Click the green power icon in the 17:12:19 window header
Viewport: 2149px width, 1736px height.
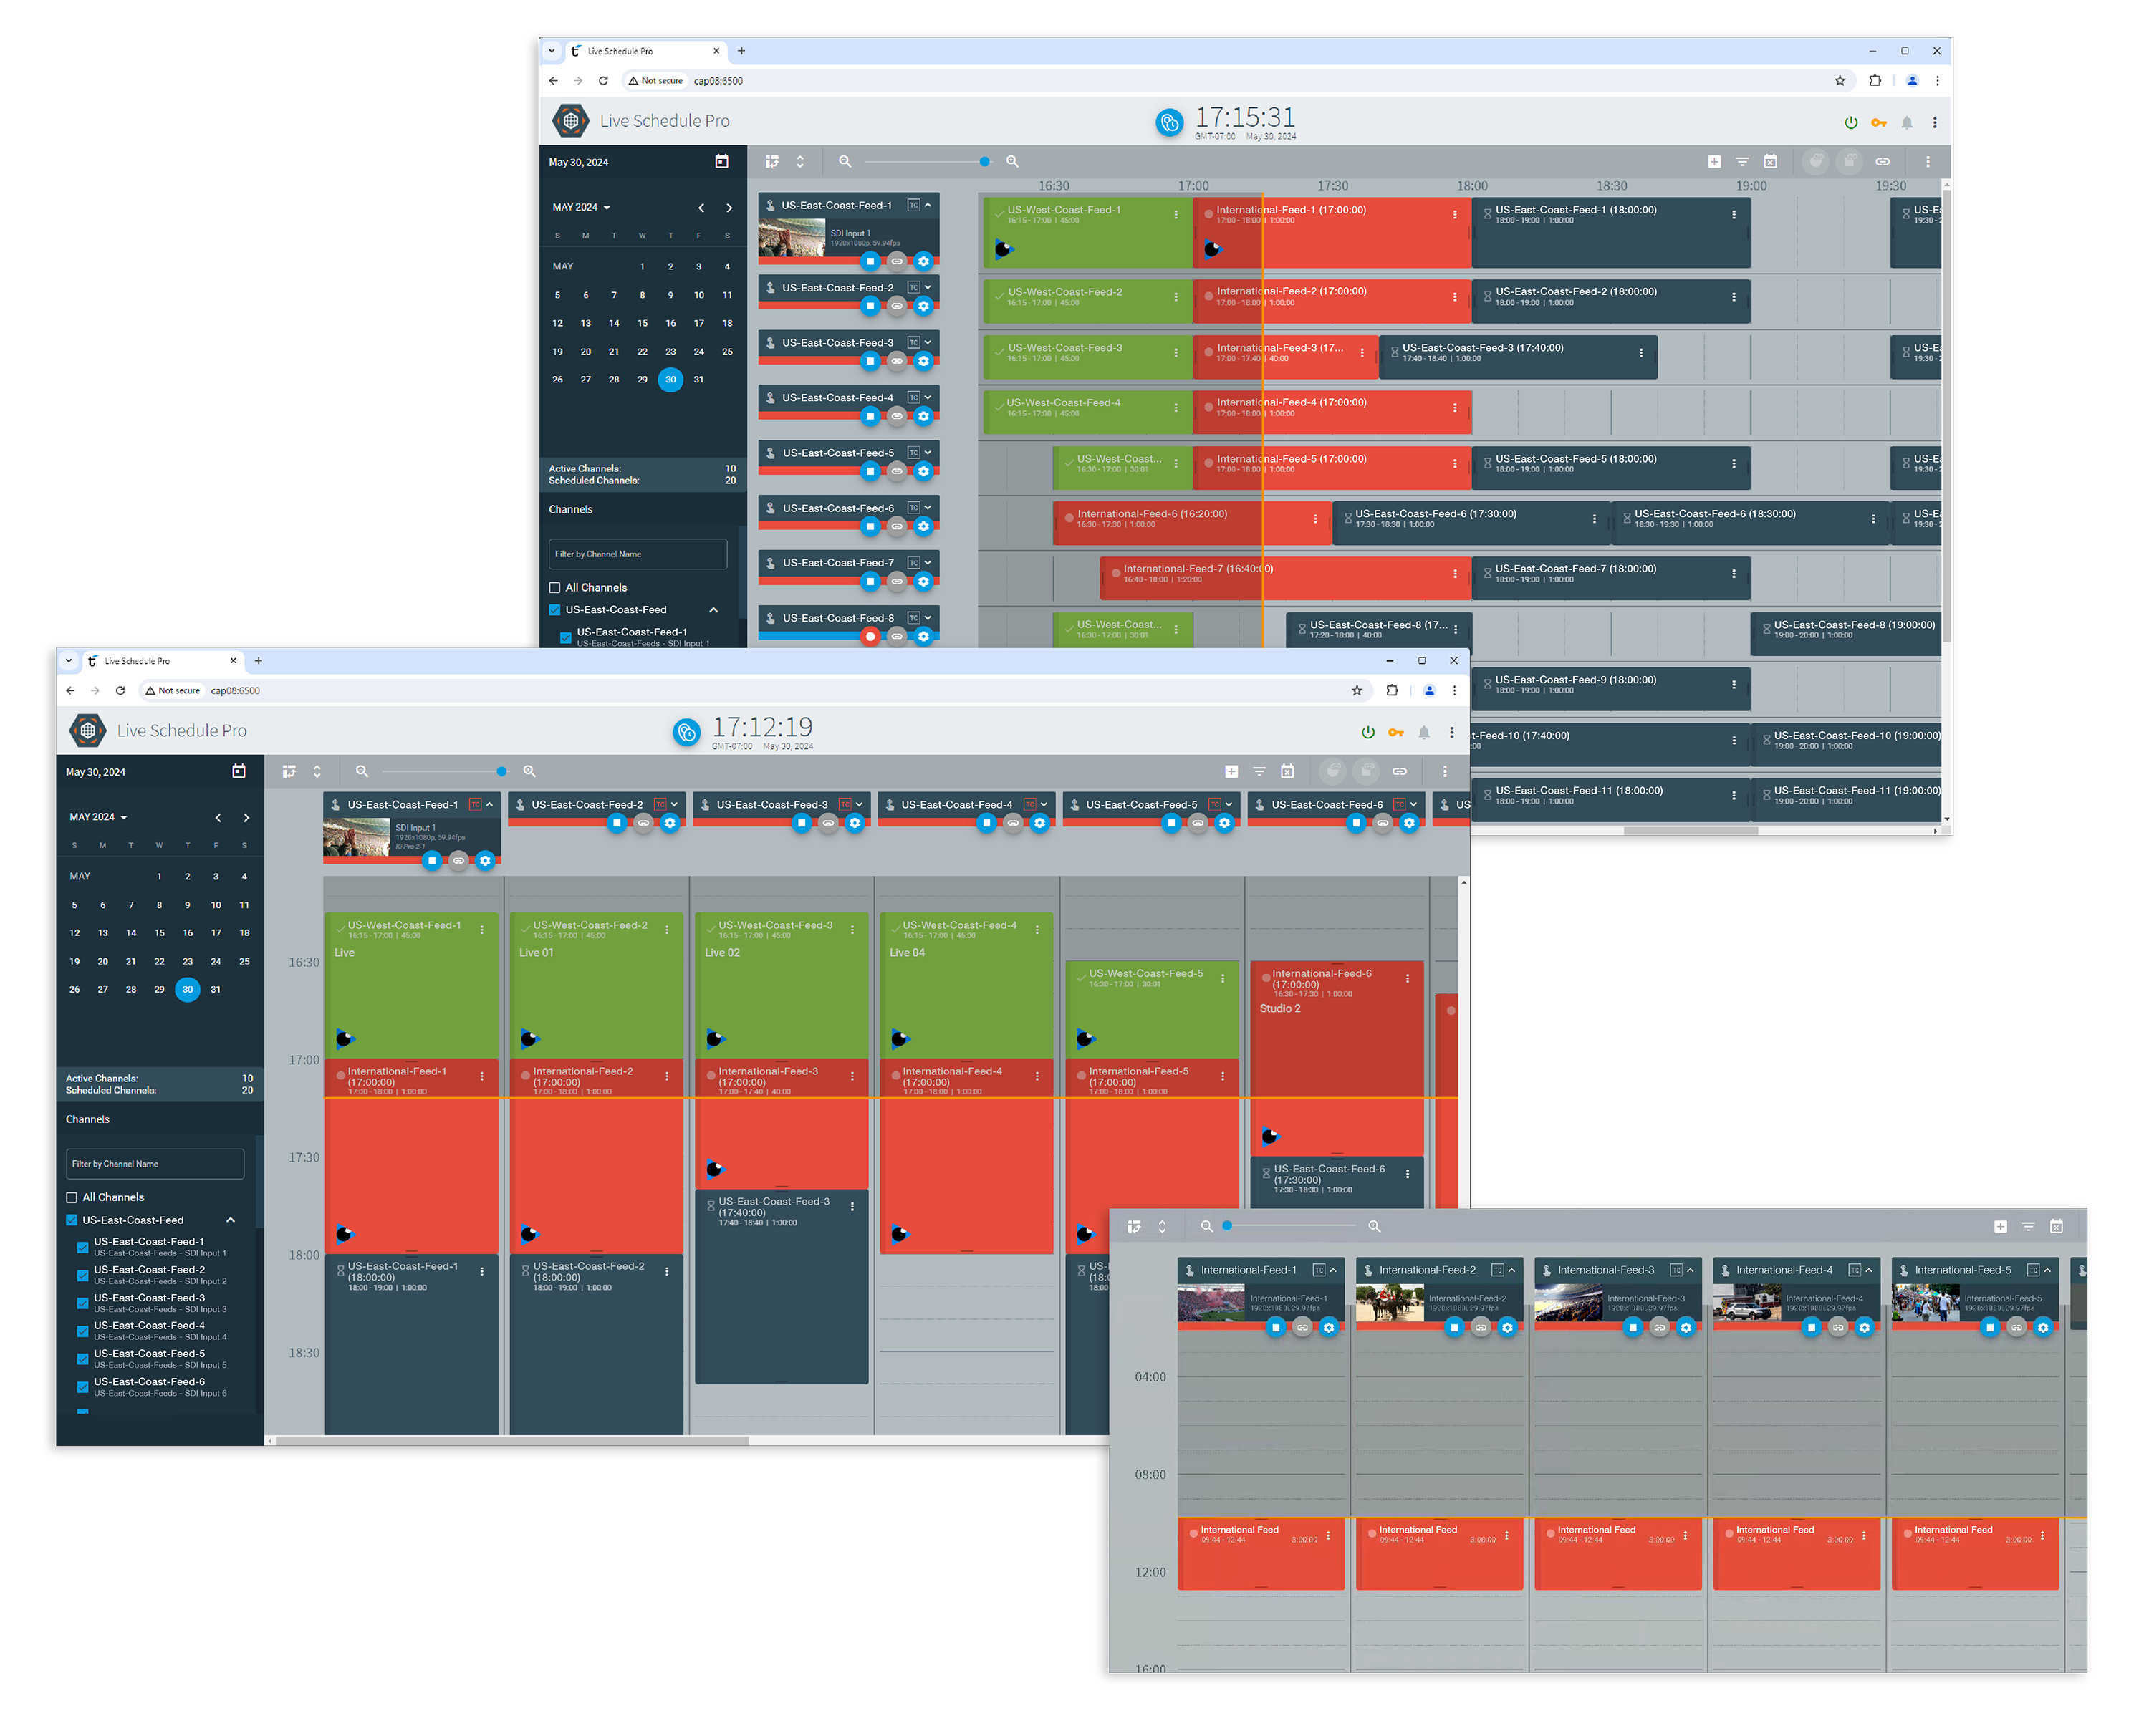pyautogui.click(x=1367, y=732)
